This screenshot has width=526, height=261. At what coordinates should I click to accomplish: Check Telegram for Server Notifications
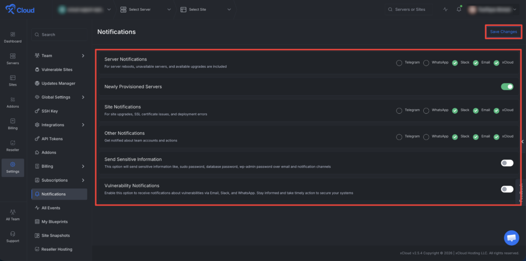point(399,63)
